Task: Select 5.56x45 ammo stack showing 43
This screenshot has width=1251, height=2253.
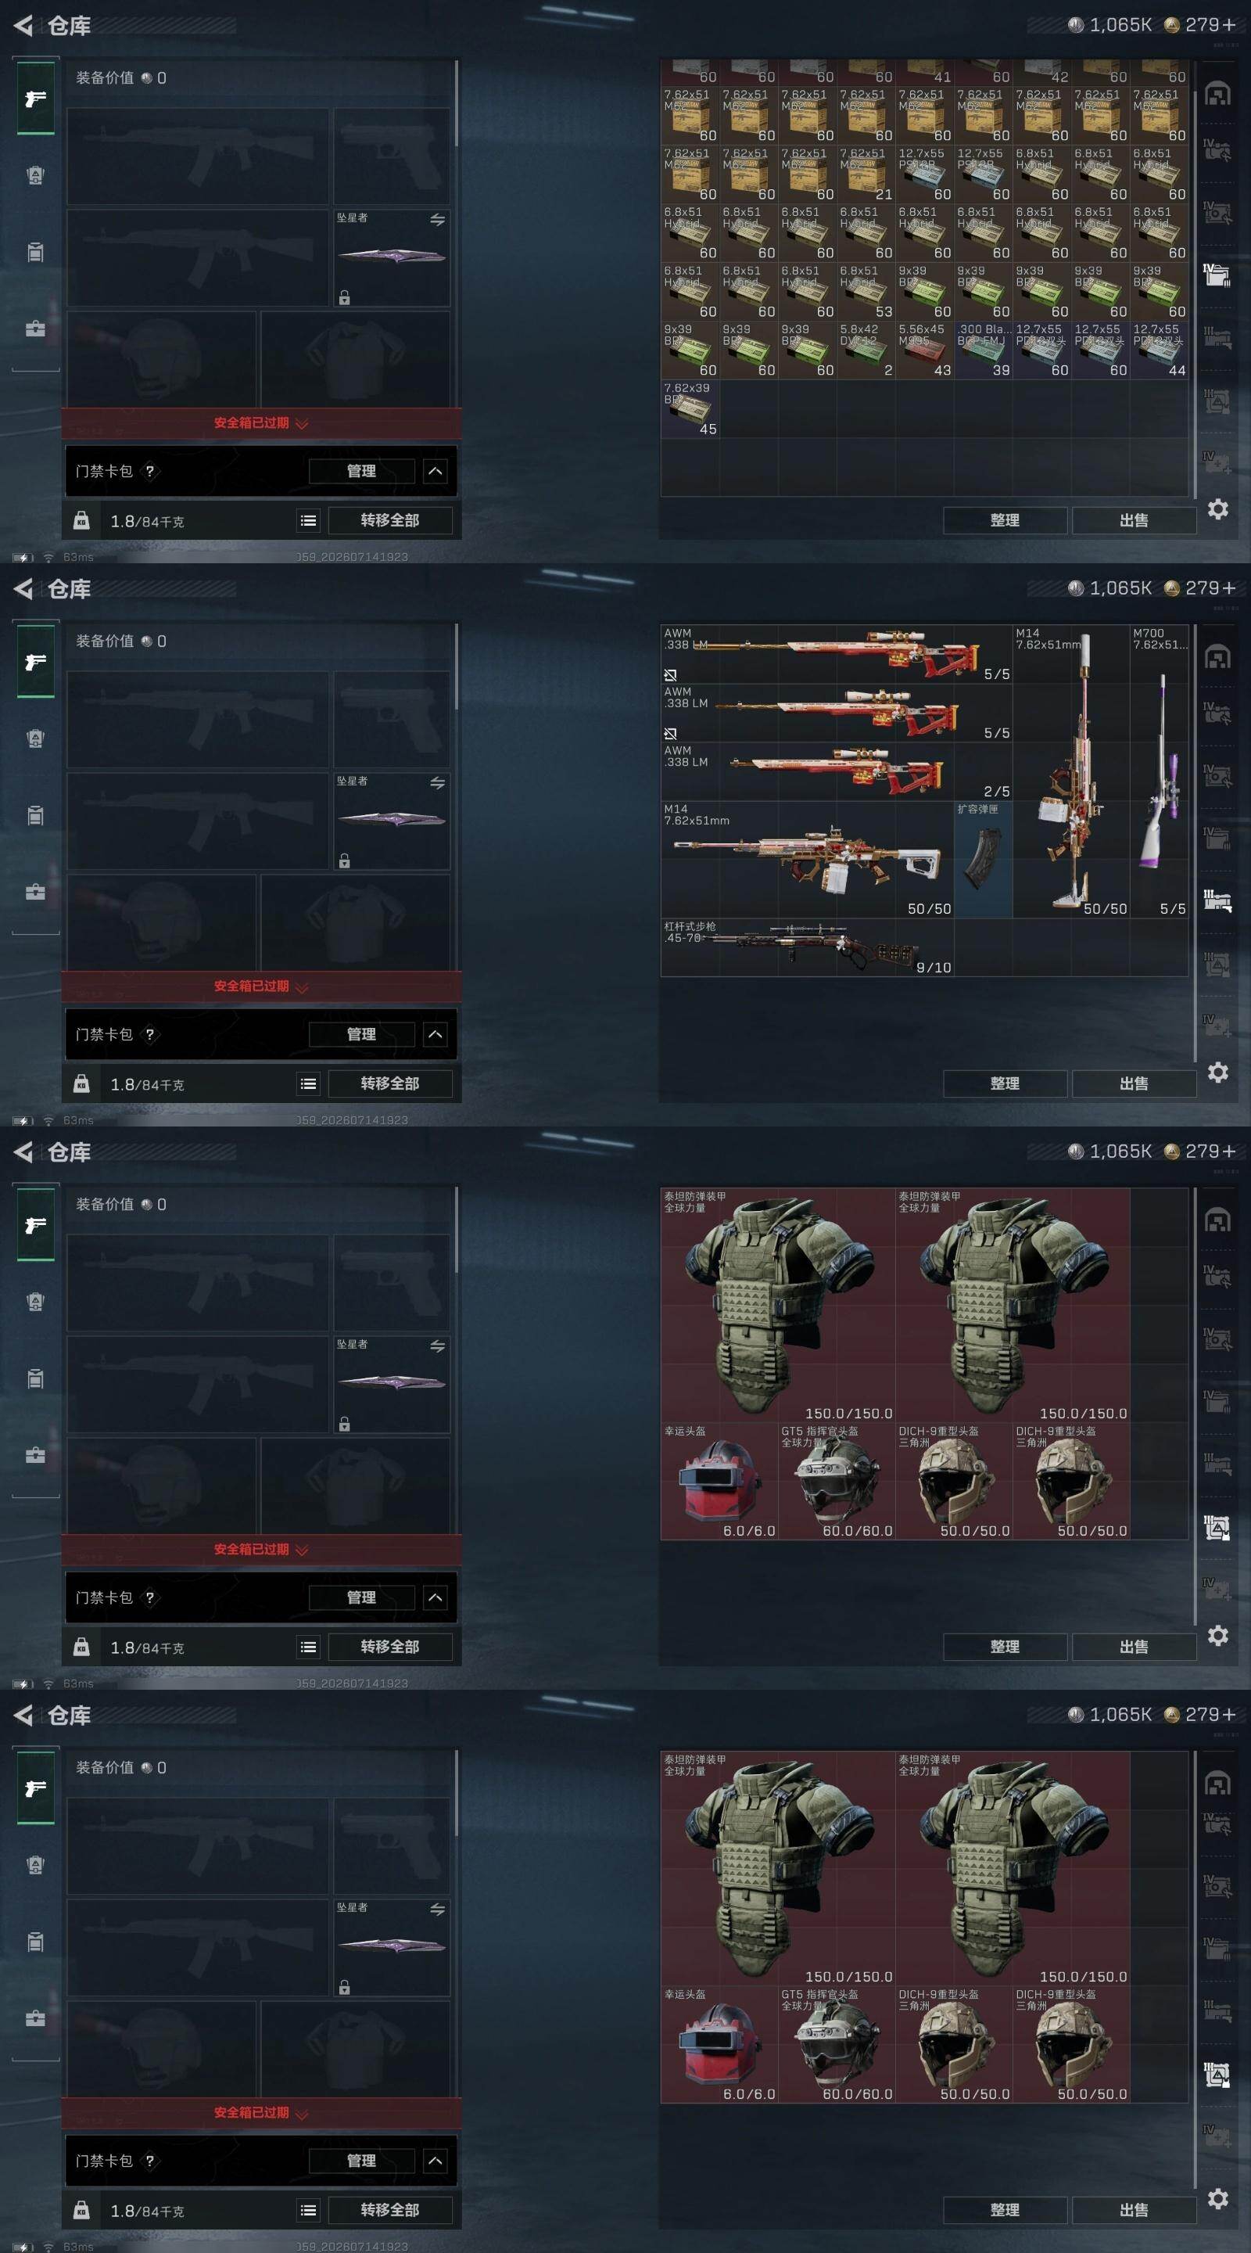Action: click(925, 350)
